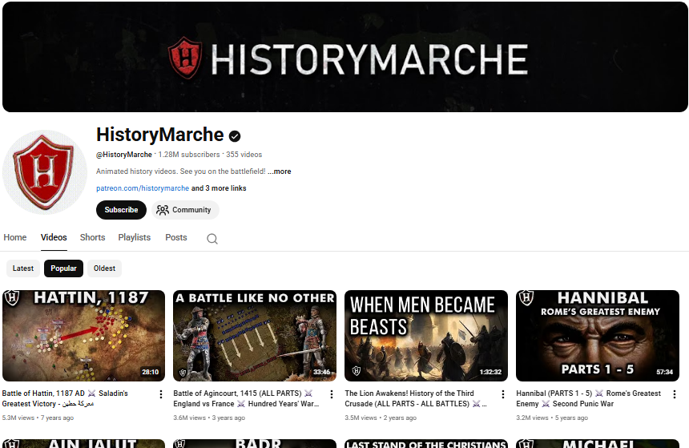Open options menu for Battle of Hattin video

161,394
